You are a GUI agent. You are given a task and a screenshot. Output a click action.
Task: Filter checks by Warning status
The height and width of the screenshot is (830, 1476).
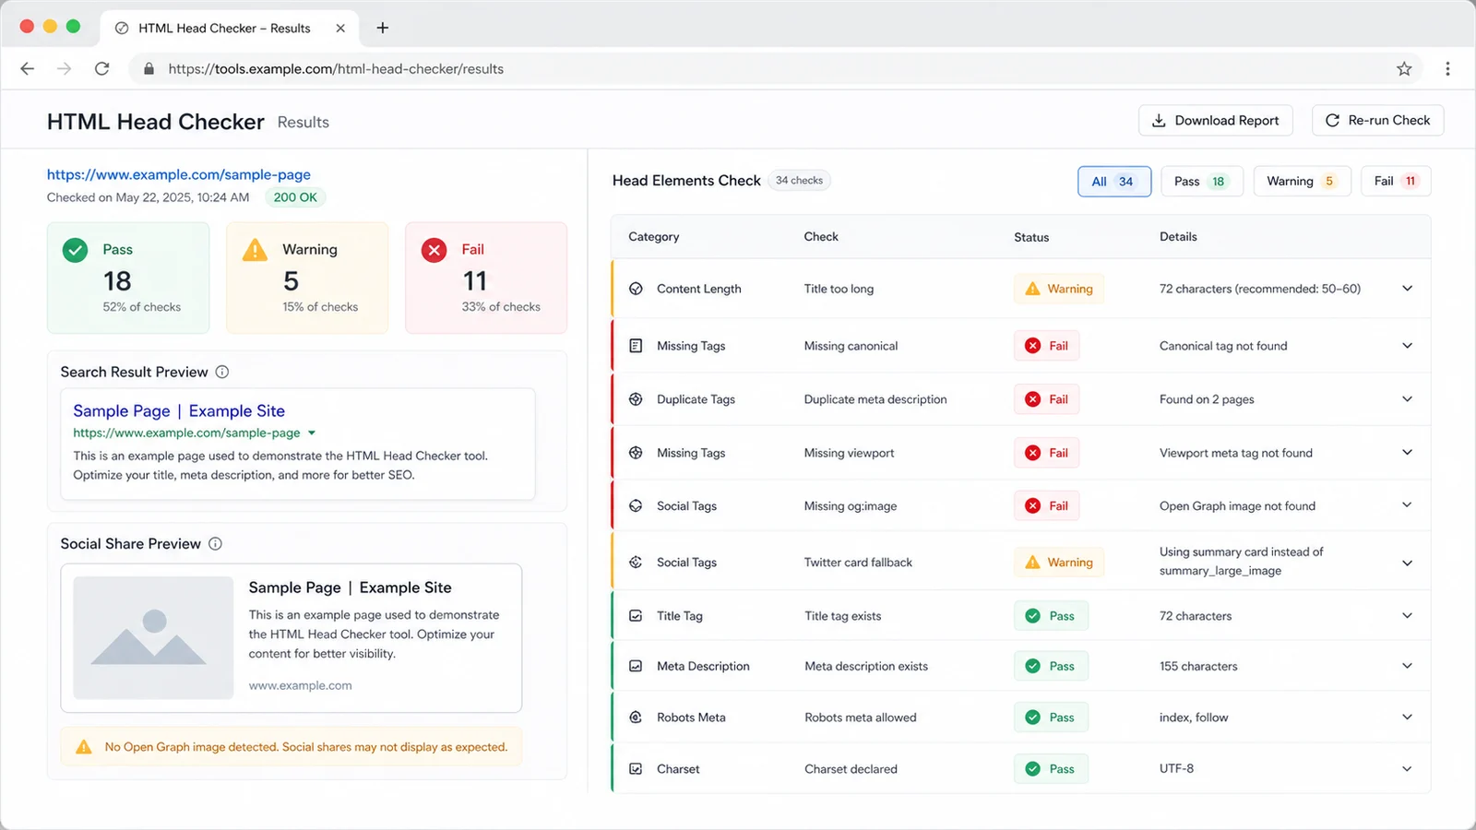pyautogui.click(x=1302, y=181)
